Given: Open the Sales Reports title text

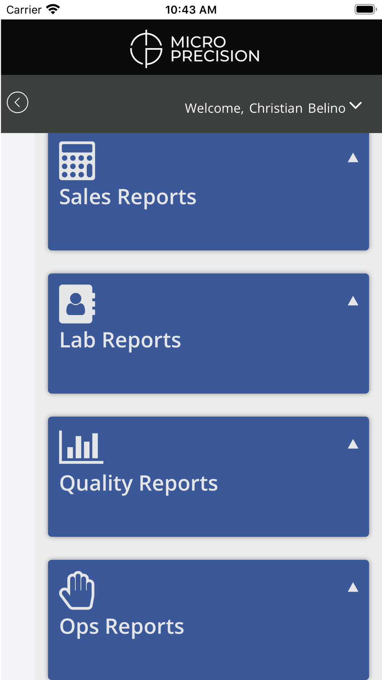Looking at the screenshot, I should click(x=128, y=197).
